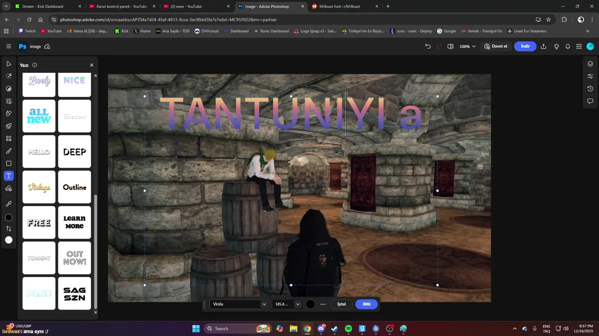Open the Adobe apps grid
This screenshot has width=599, height=336.
[x=579, y=46]
